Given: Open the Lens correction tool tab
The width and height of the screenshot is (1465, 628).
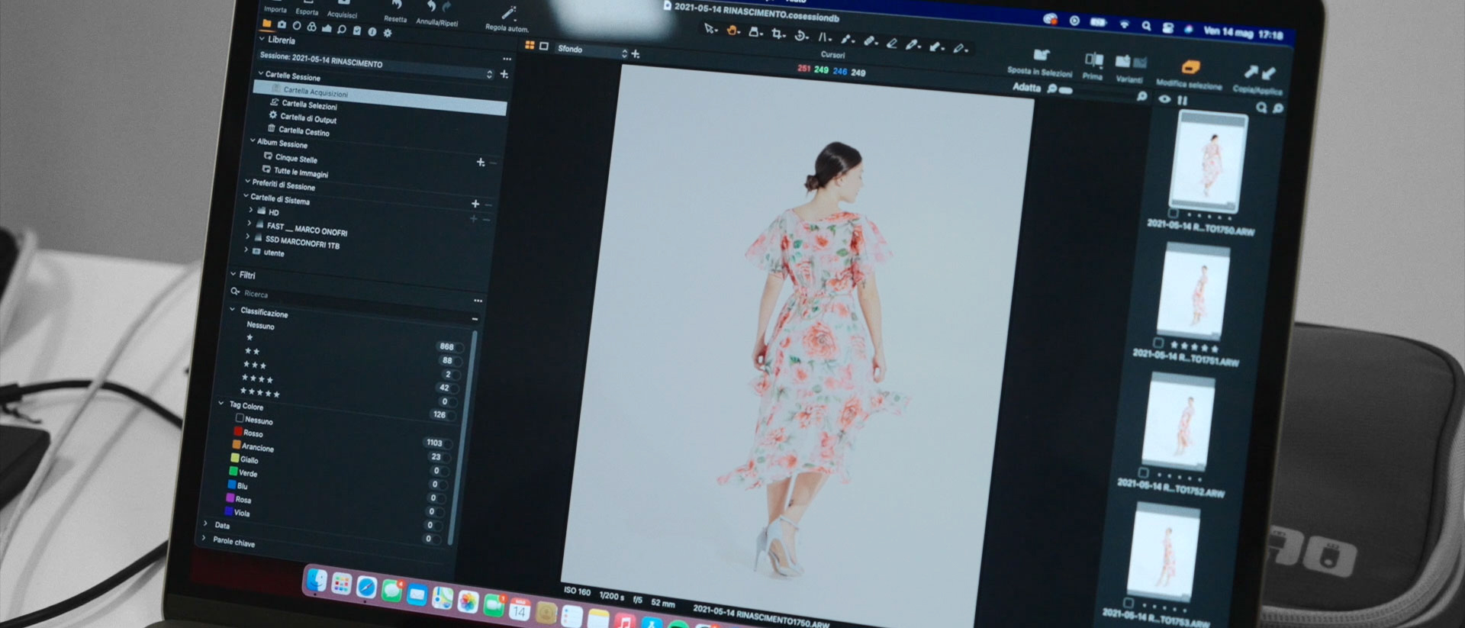Looking at the screenshot, I should coord(297,25).
